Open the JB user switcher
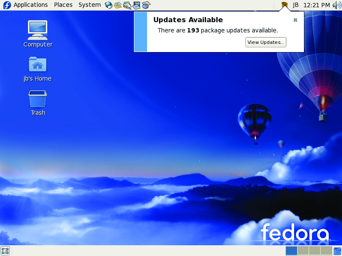 point(296,5)
